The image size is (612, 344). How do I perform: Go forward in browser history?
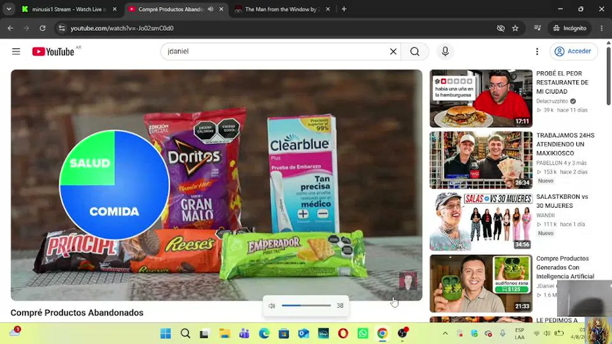(x=26, y=28)
